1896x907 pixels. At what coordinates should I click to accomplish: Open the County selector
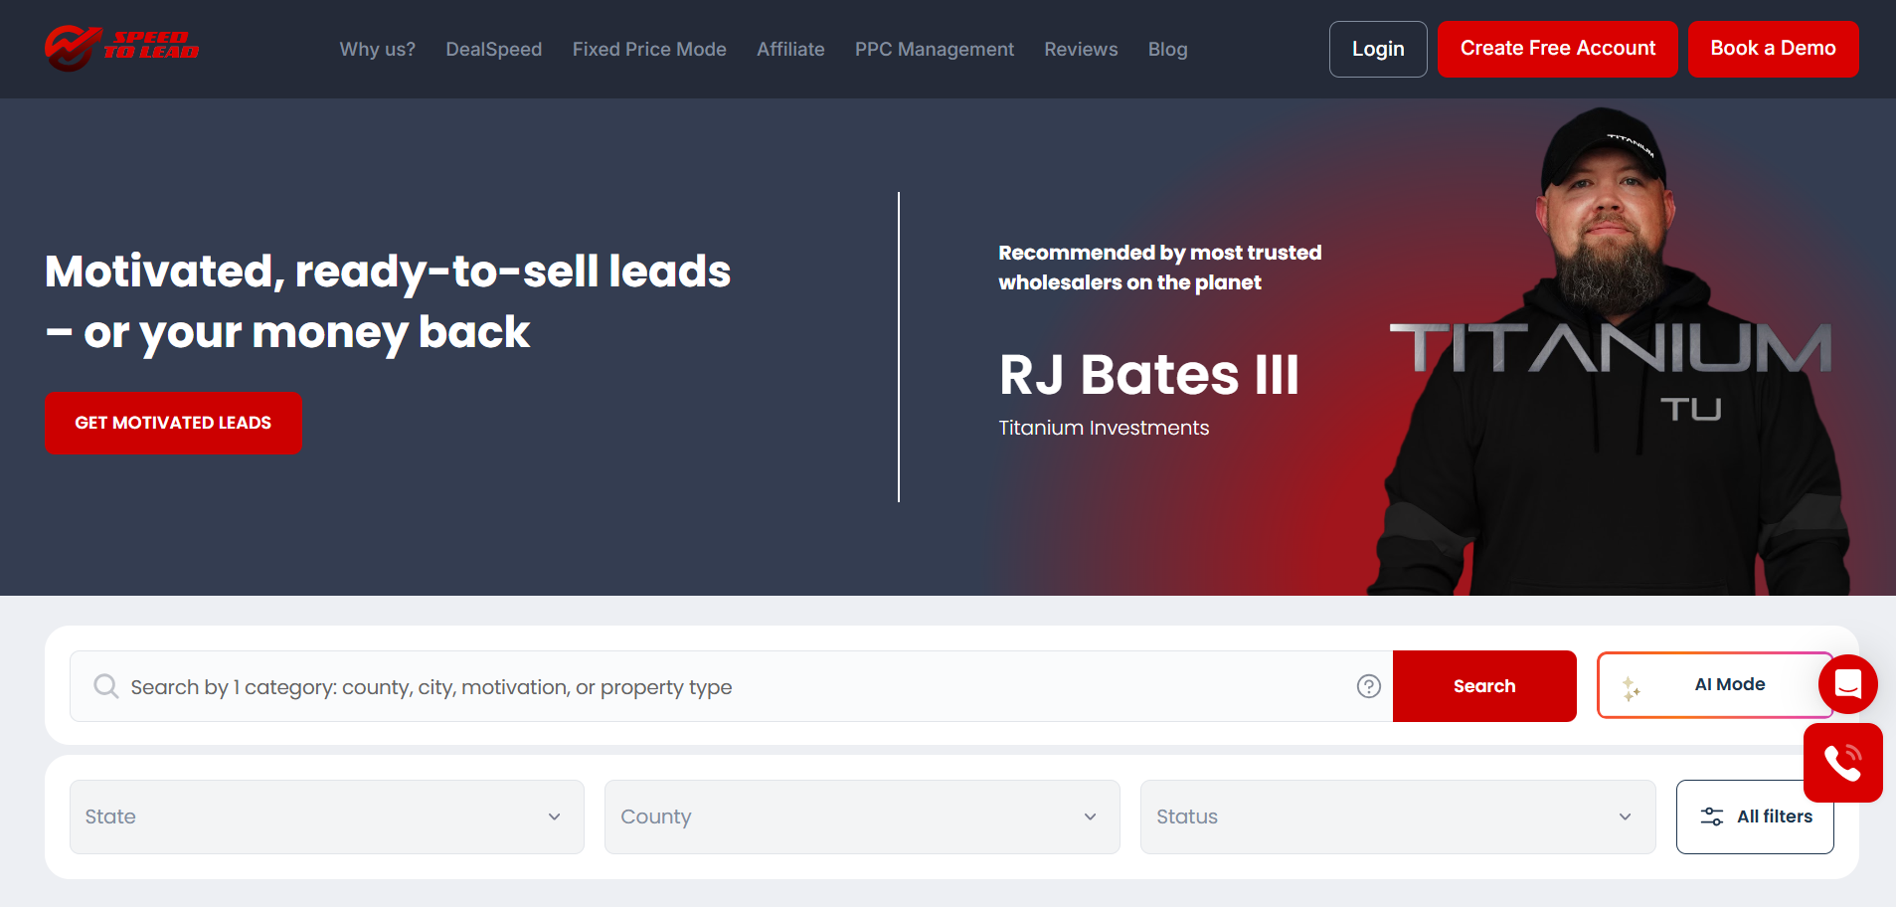[x=861, y=816]
